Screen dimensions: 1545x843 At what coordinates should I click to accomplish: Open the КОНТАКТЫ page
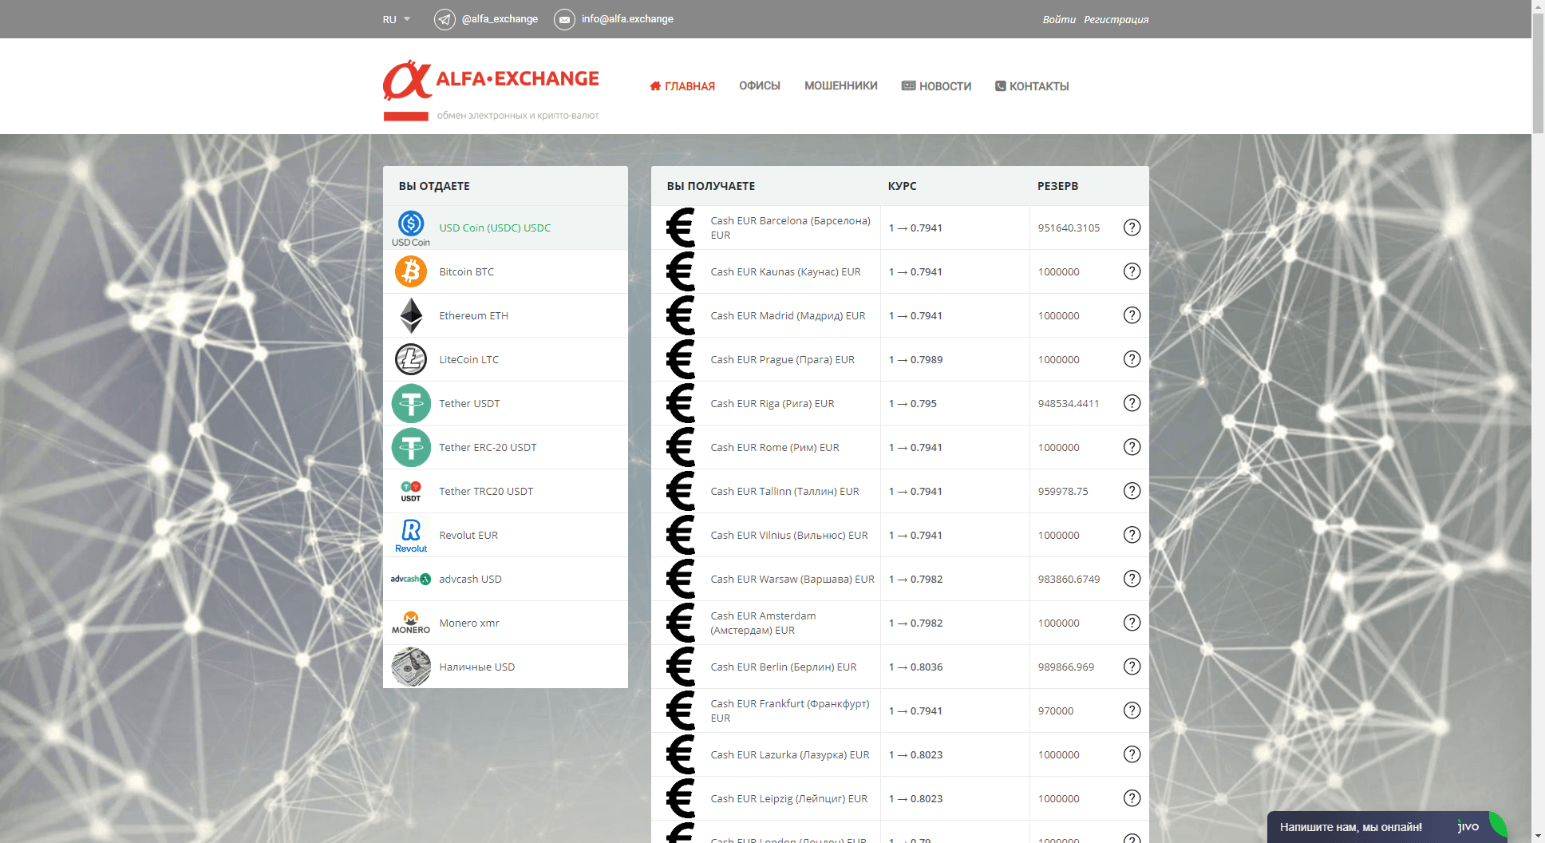[x=1039, y=85]
